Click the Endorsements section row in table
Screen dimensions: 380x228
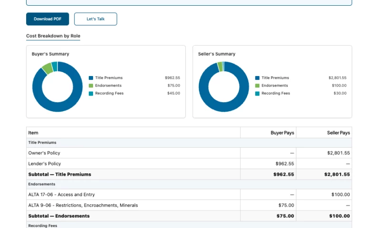click(189, 184)
